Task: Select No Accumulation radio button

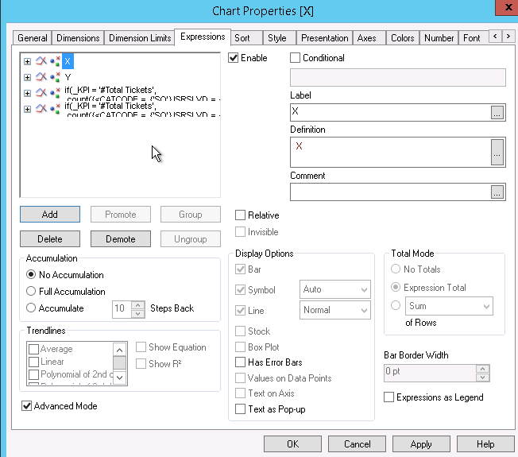Action: click(31, 274)
